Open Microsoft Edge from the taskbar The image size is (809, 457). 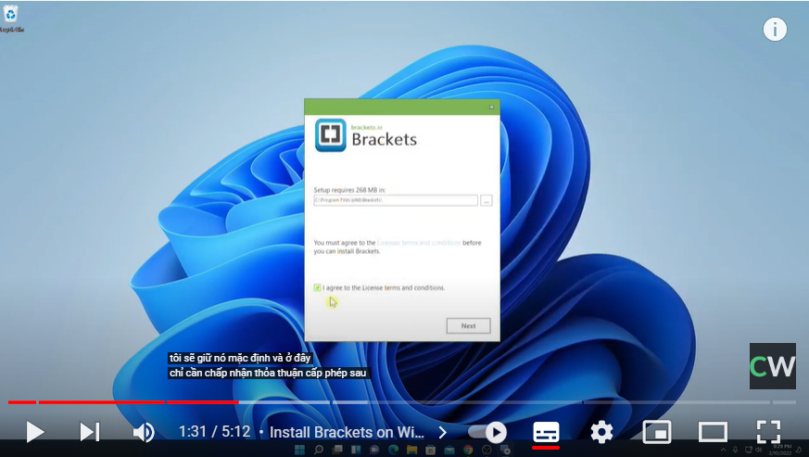point(393,450)
